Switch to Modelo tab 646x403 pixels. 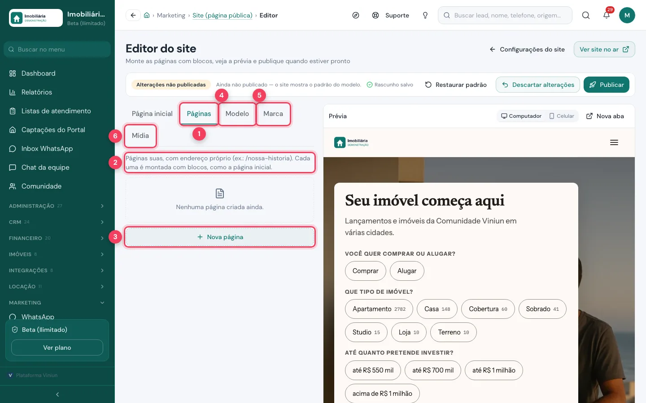[237, 114]
